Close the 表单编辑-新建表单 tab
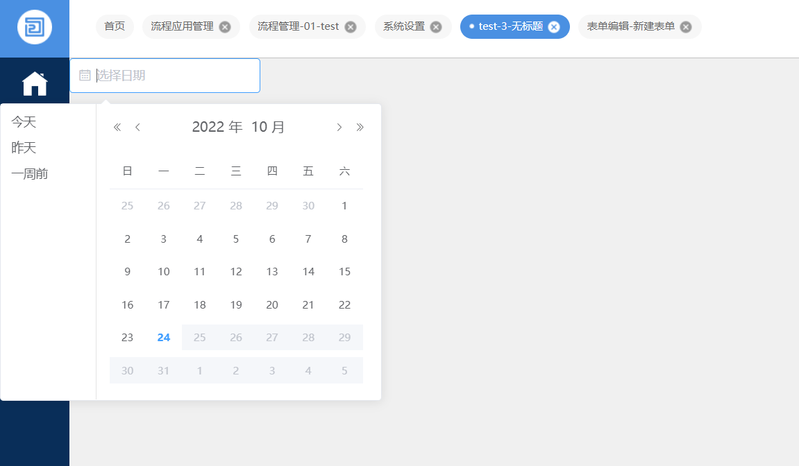The image size is (799, 466). click(686, 27)
